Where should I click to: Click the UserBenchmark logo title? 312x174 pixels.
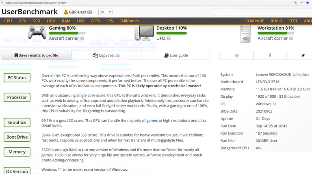point(30,12)
